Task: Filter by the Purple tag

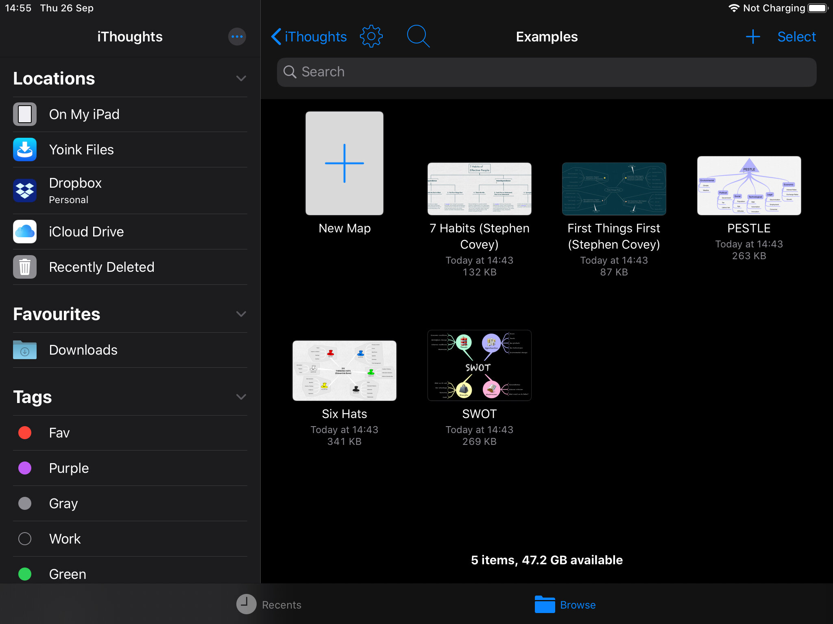Action: [130, 468]
